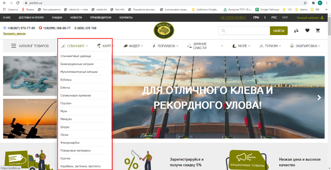Viewport: 331px width, 170px height.
Task: Open the browser extensions puzzle icon
Action: tap(313, 3)
